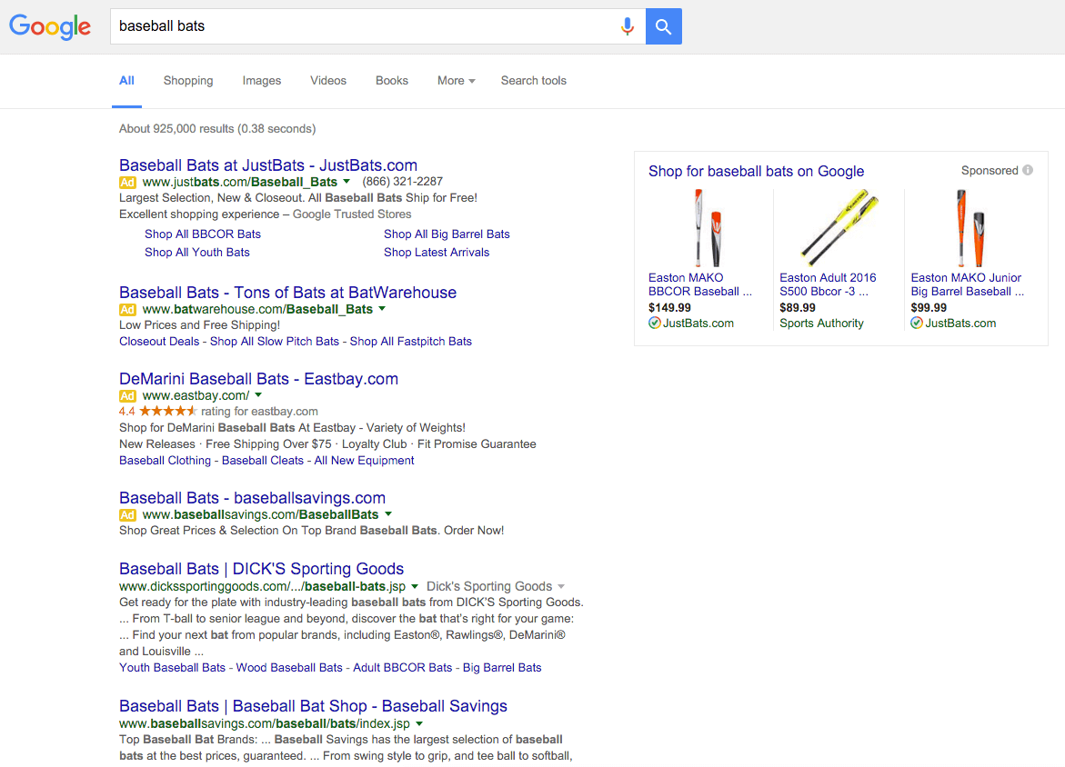Viewport: 1065px width, 767px height.
Task: Open Baseball Bats at JustBats ad title
Action: pos(268,164)
